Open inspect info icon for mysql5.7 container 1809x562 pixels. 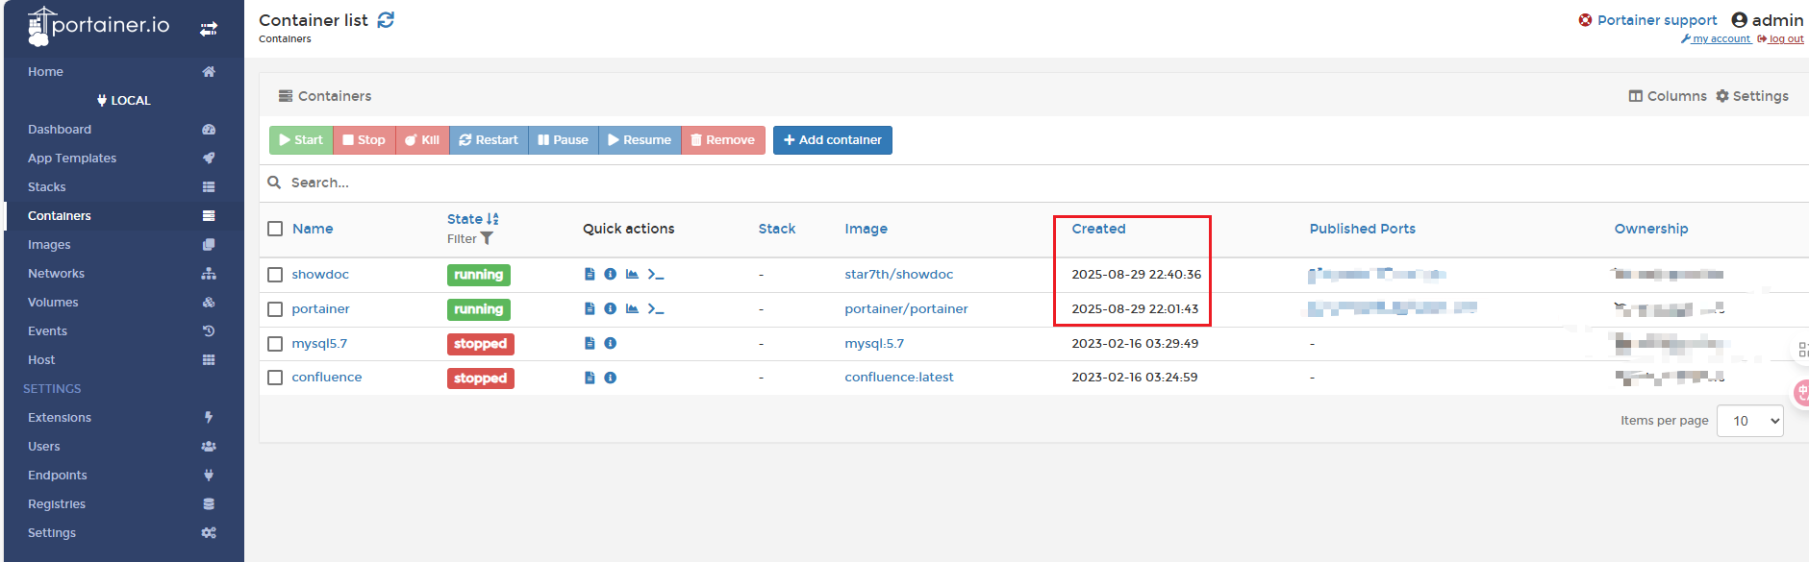click(x=610, y=343)
